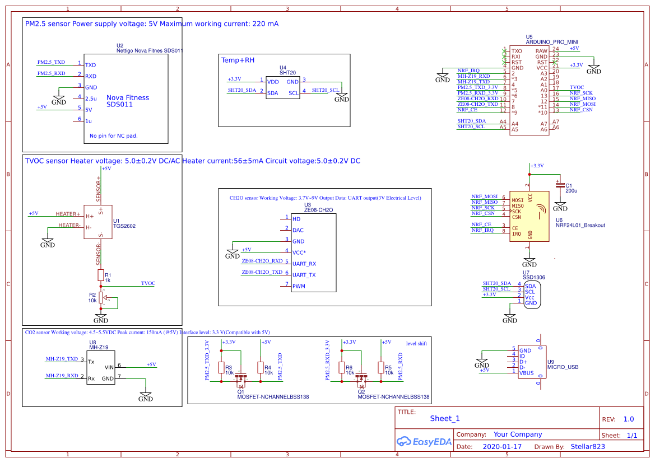Click the VBUS pin label on MICRO_USB

coord(526,373)
